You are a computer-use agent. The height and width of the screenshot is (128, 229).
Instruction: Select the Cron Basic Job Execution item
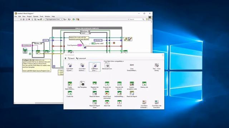coord(157,104)
